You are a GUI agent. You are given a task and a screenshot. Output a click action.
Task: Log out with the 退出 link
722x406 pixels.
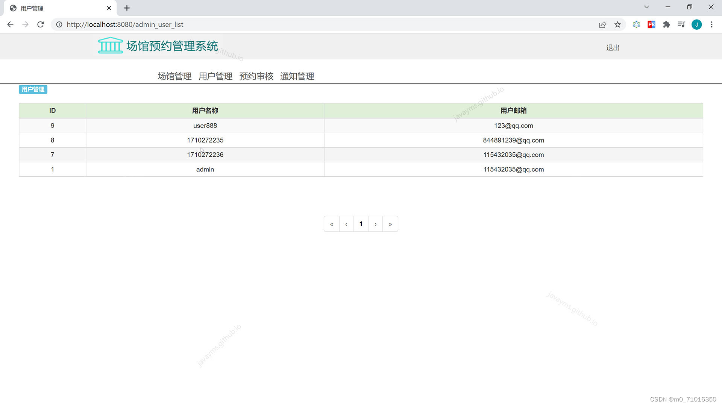tap(613, 48)
